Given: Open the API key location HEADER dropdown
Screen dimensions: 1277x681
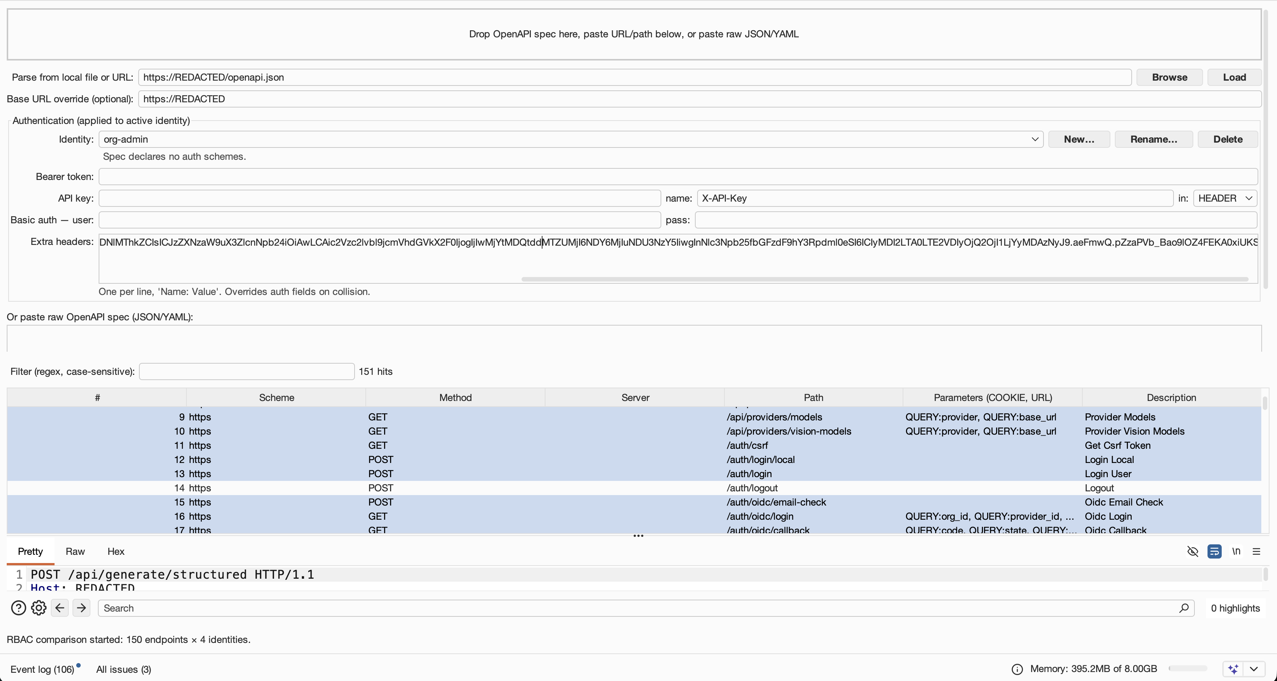Looking at the screenshot, I should 1225,198.
